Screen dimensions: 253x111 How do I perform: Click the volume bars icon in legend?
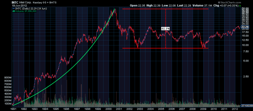pos(13,11)
